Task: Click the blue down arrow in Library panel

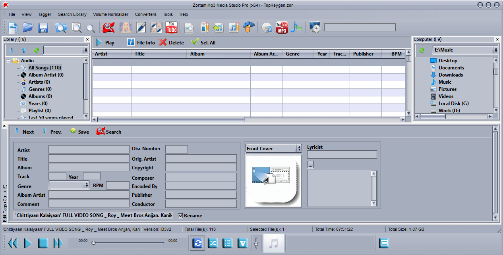Action: coord(12,50)
